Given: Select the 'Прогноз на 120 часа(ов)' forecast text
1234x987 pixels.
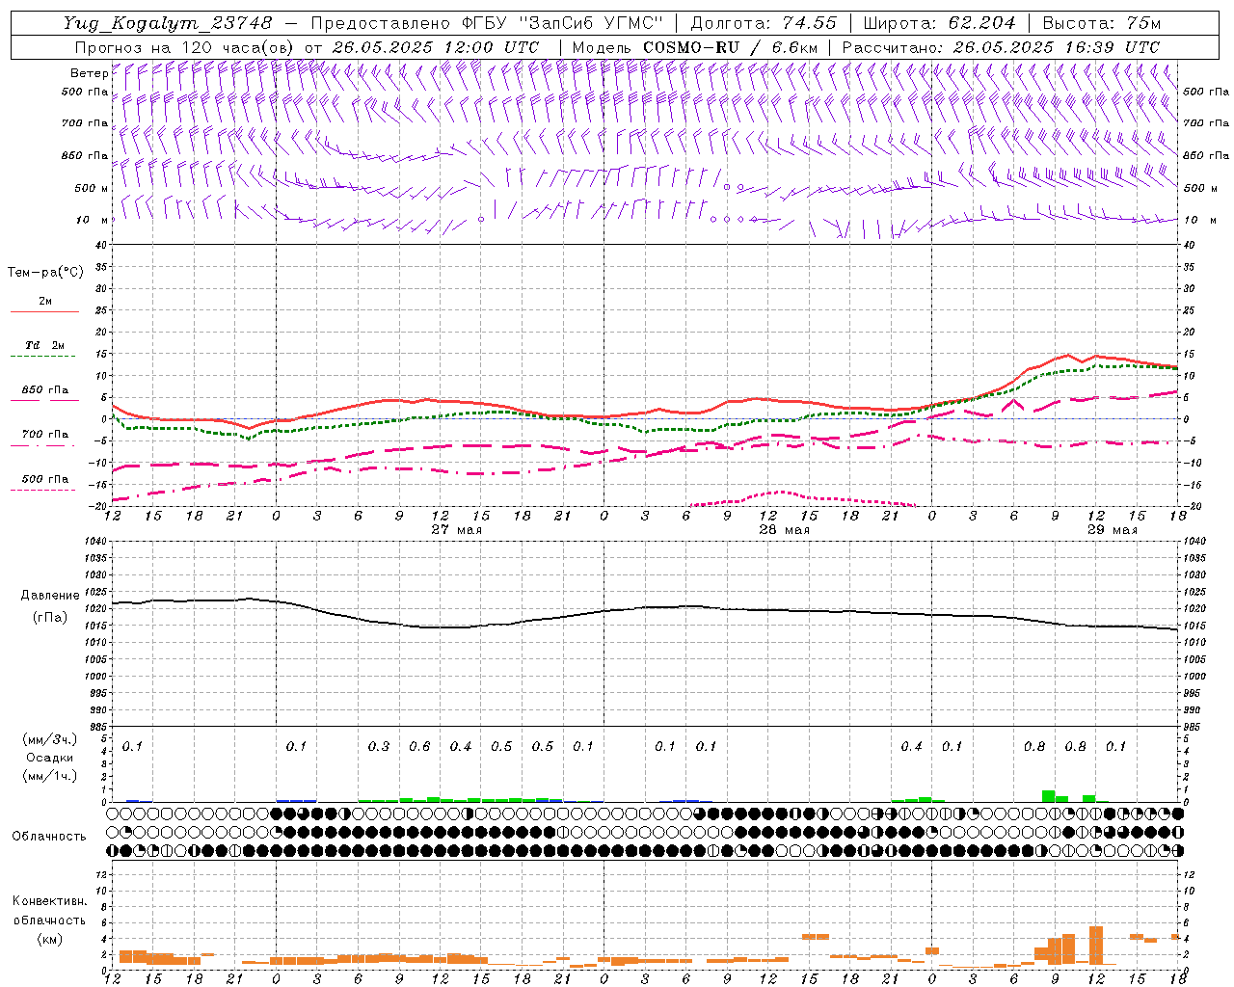Looking at the screenshot, I should (184, 47).
